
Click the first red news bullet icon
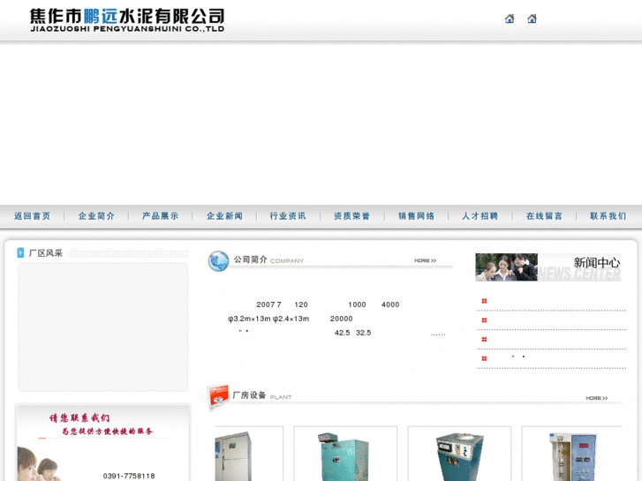click(484, 301)
